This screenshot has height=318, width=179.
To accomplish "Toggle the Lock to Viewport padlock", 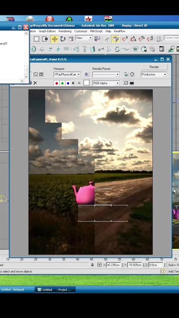I will click(86, 75).
